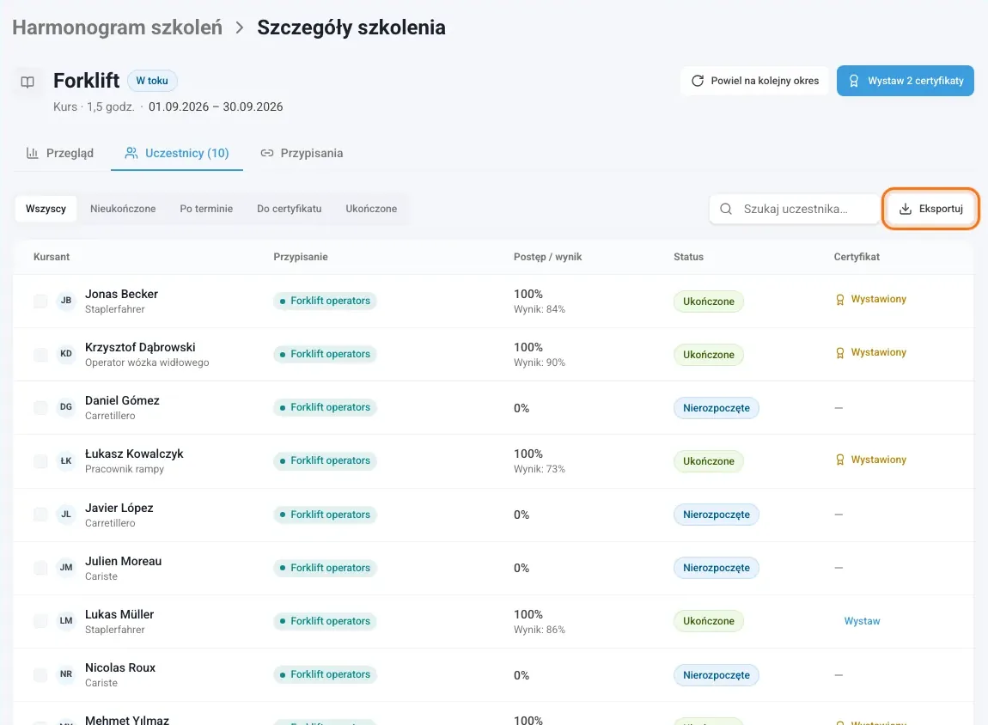Tick the checkbox for Jonas Becker
Viewport: 988px width, 725px height.
40,302
